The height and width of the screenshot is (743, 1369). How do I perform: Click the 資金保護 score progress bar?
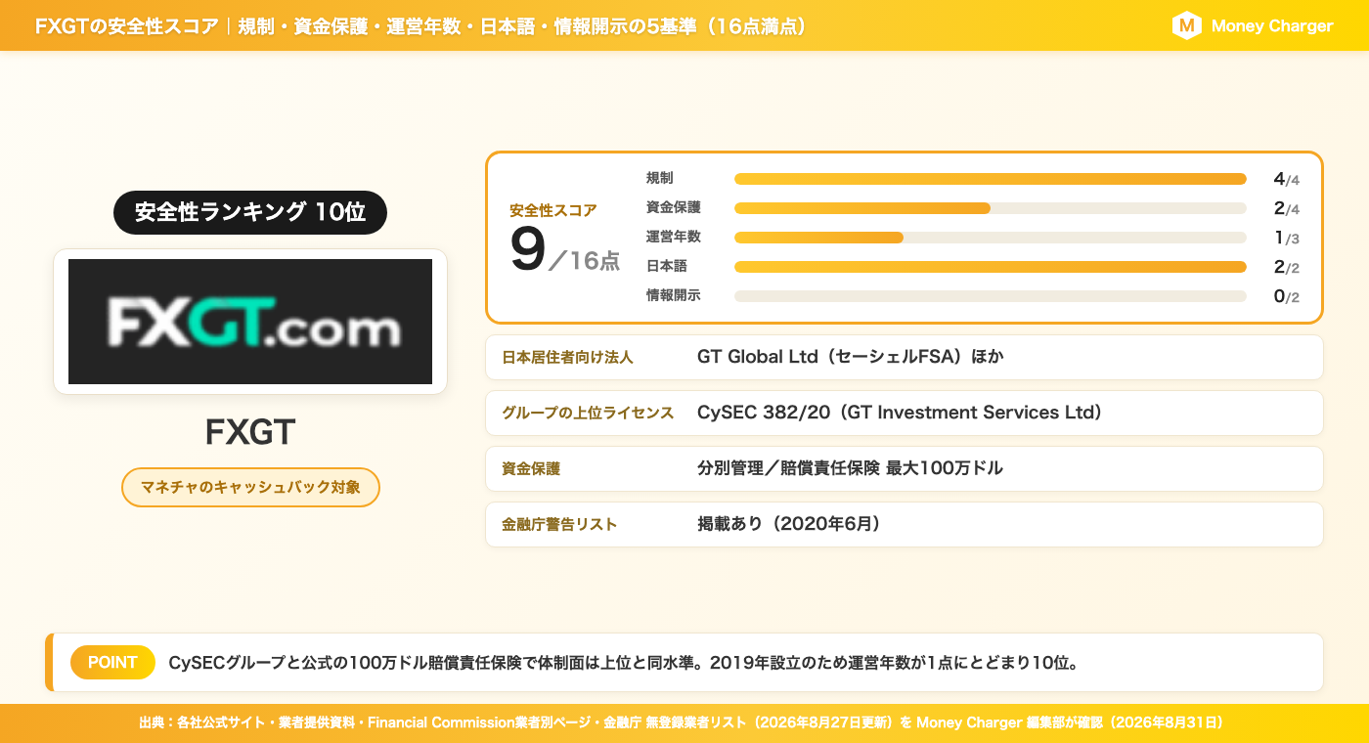tap(990, 208)
